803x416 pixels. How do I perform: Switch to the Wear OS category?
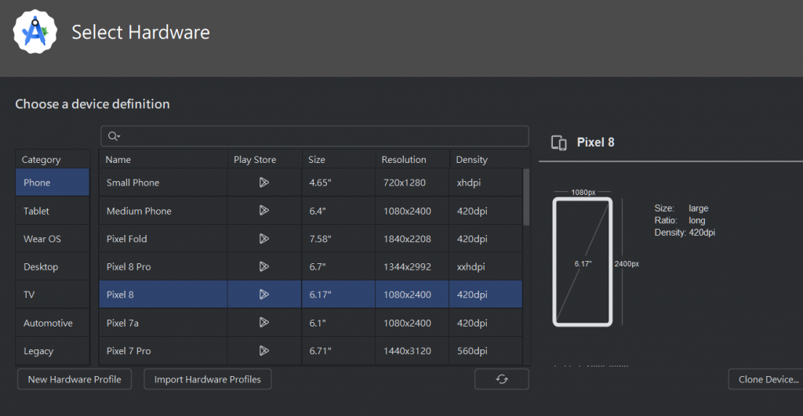point(42,239)
